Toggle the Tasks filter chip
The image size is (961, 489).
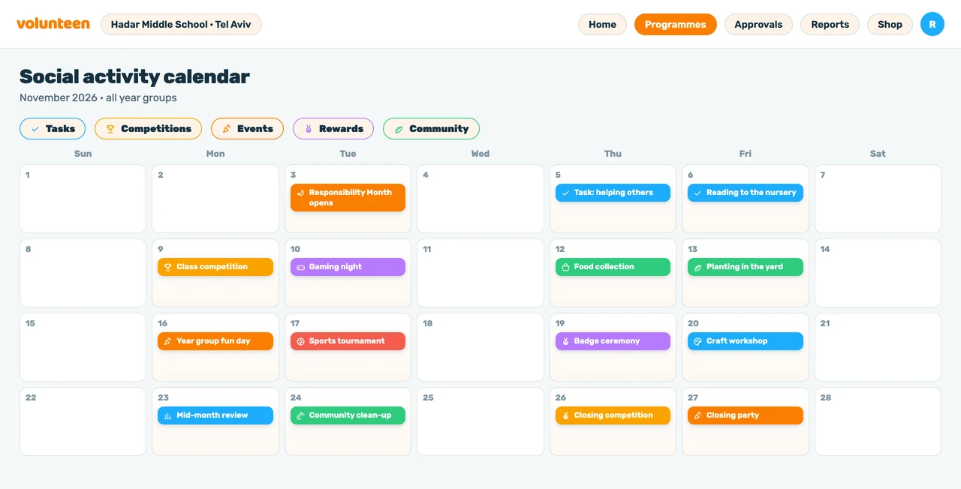pos(53,129)
